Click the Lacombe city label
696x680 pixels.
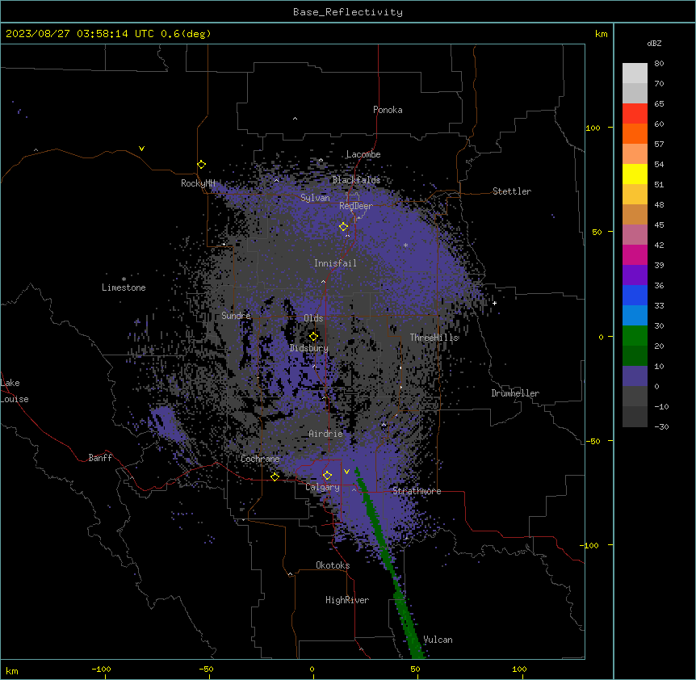point(363,154)
